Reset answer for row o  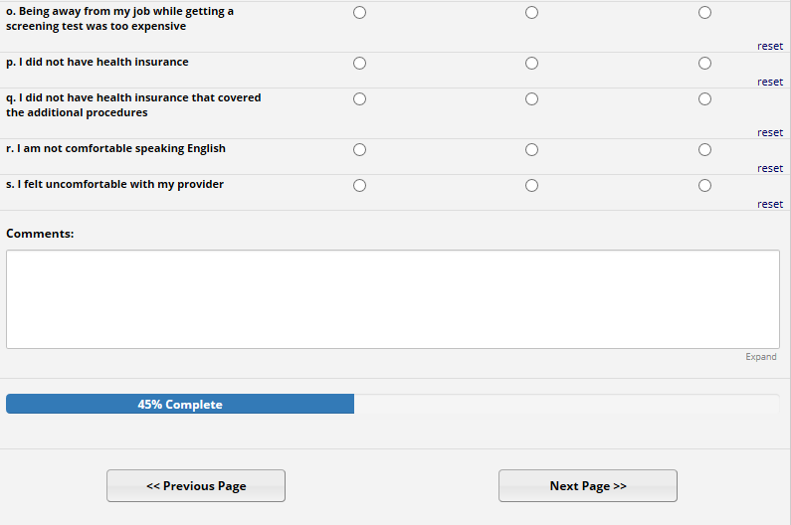(769, 46)
